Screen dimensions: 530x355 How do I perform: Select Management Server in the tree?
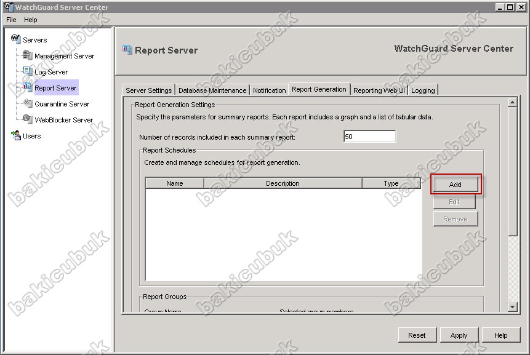pos(64,56)
